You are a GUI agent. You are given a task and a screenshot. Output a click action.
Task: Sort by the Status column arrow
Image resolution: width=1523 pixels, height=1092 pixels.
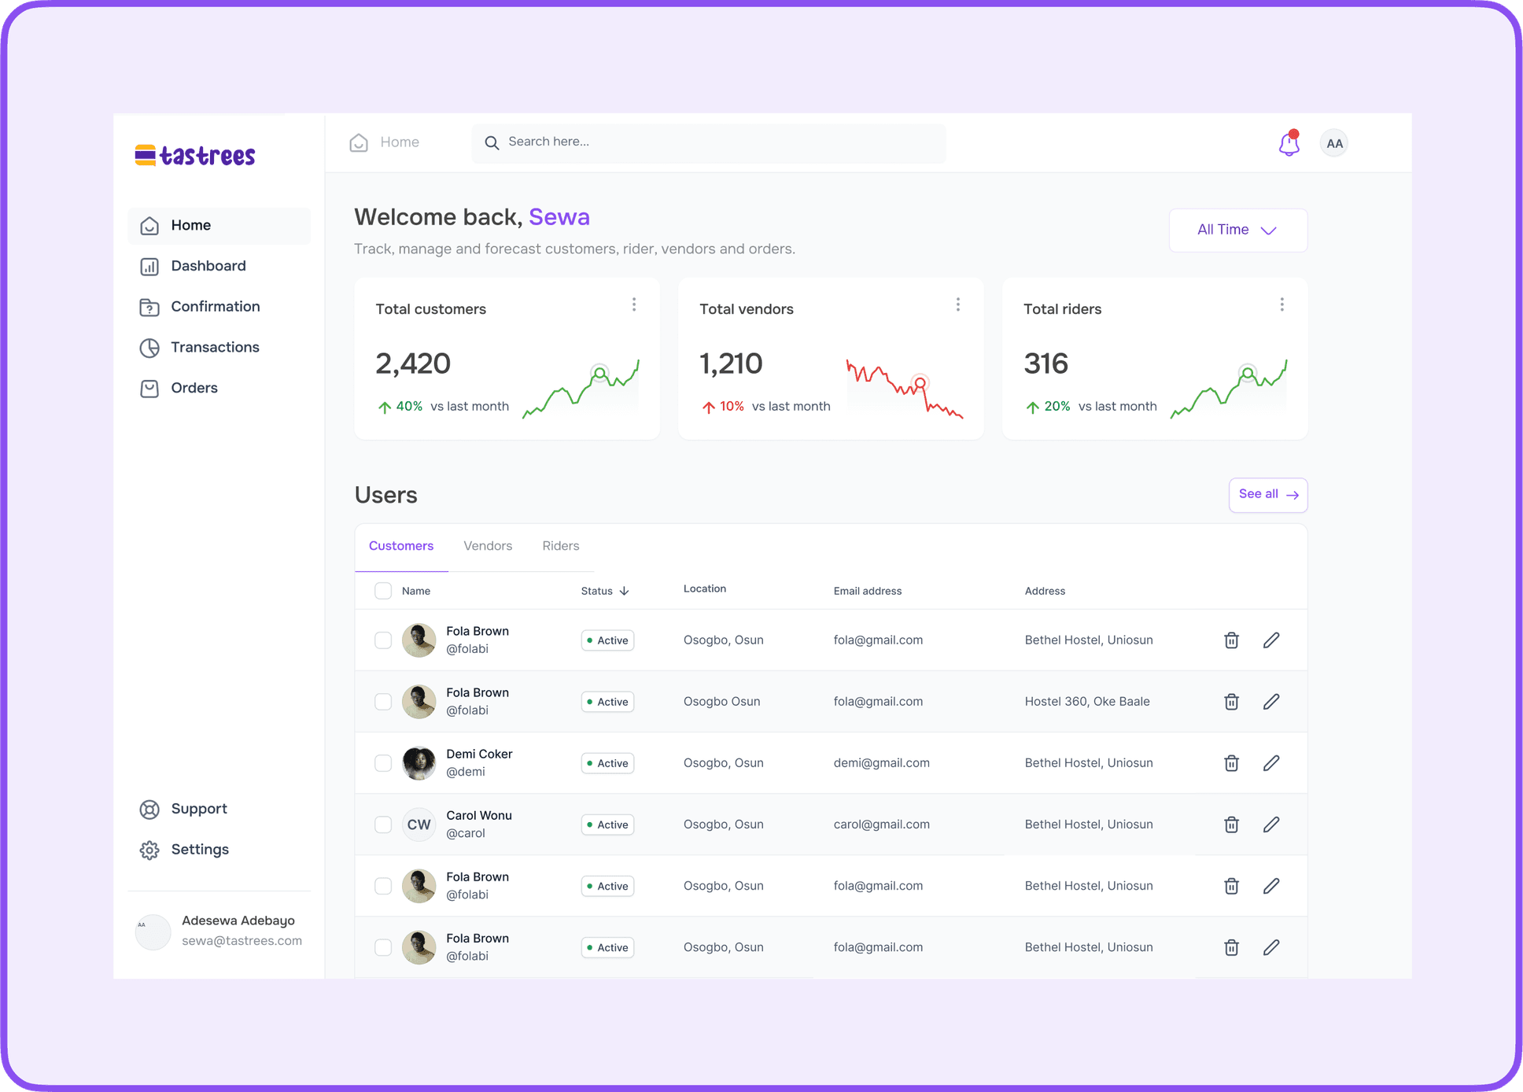tap(624, 591)
